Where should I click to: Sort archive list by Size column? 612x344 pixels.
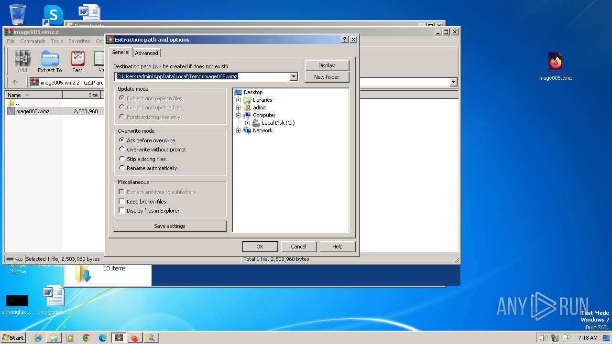[x=81, y=95]
